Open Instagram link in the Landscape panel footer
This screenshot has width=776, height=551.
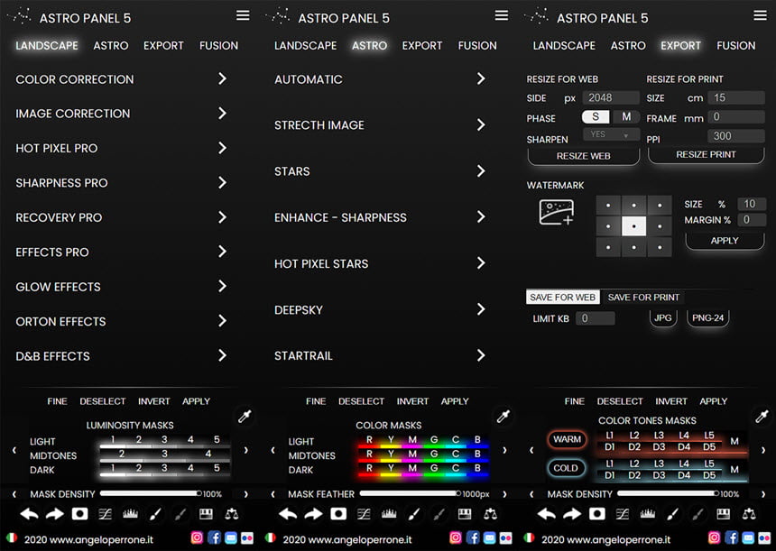[x=197, y=537]
